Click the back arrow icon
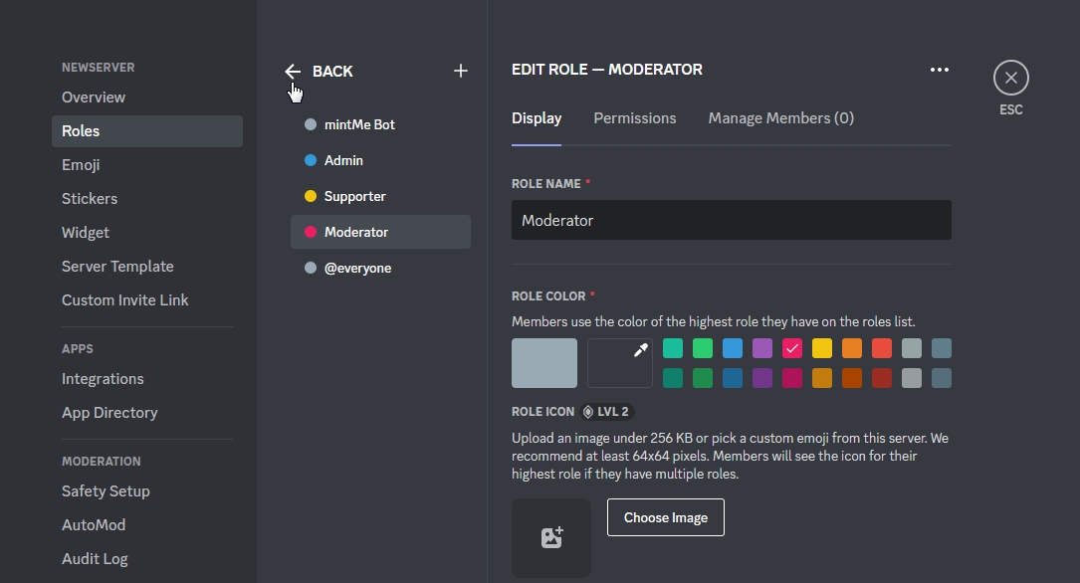Image resolution: width=1080 pixels, height=583 pixels. pyautogui.click(x=293, y=72)
